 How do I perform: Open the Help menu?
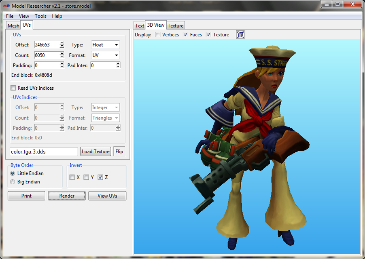[x=57, y=16]
